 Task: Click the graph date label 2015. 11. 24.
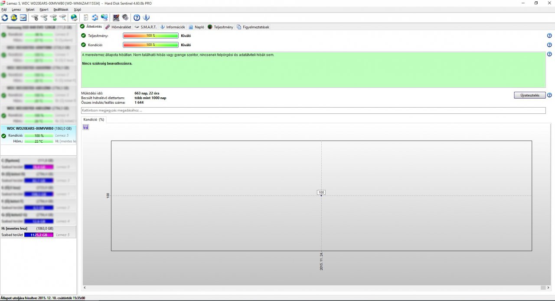(x=321, y=262)
